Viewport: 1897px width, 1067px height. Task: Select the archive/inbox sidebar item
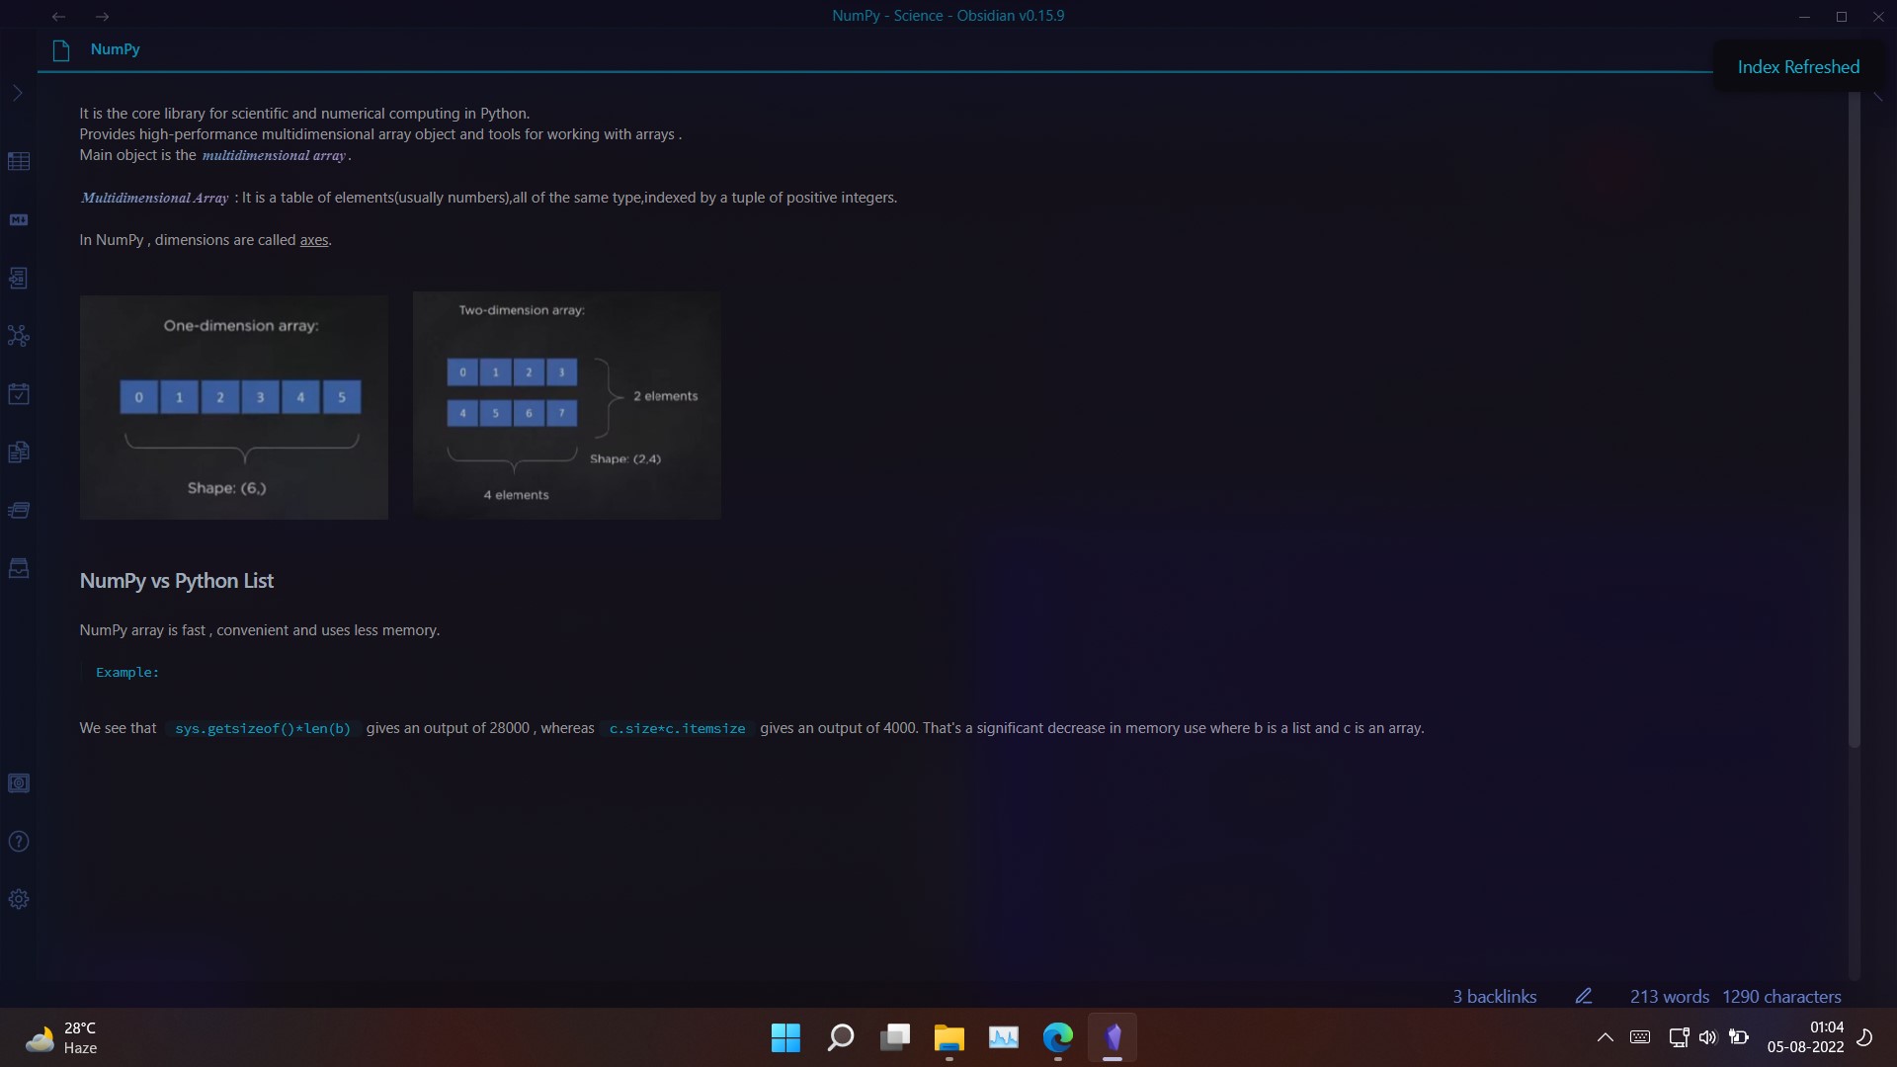point(20,567)
